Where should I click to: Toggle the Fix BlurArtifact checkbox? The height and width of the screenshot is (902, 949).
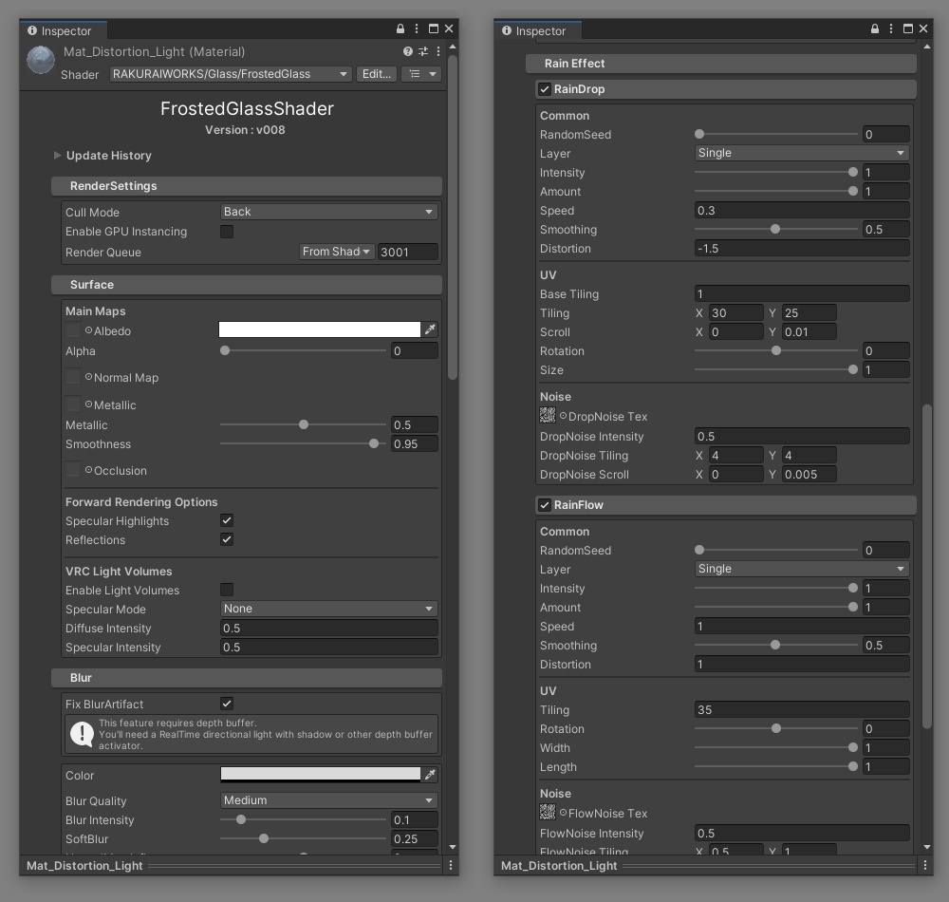(227, 704)
